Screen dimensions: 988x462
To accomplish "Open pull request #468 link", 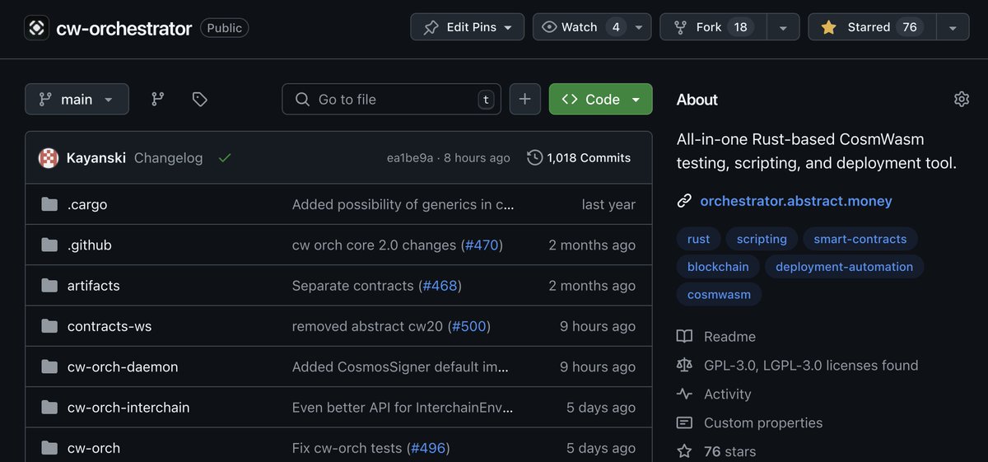I will pyautogui.click(x=440, y=286).
